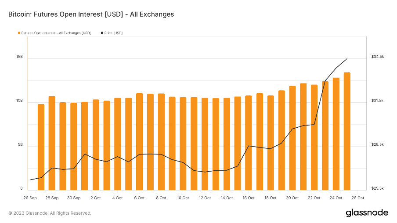Click the 15B left axis label
The width and height of the screenshot is (397, 223).
point(19,57)
